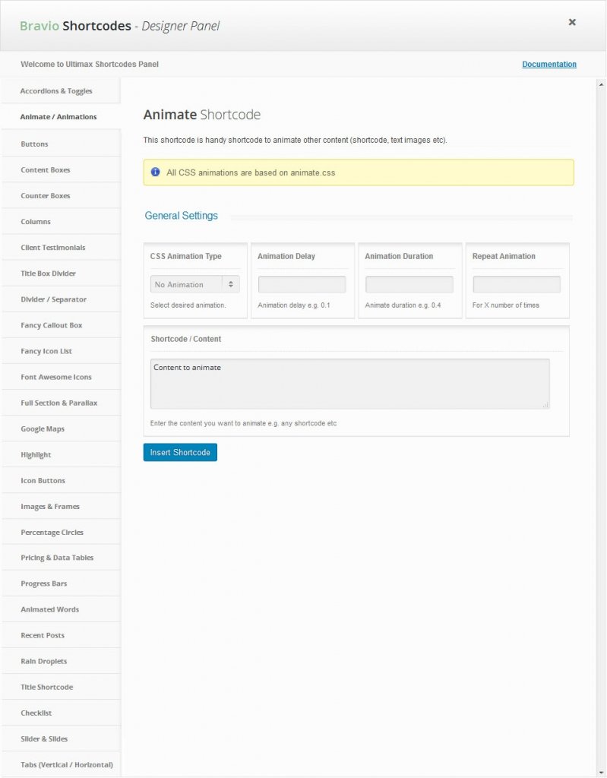607x778 pixels.
Task: Click into the Animation Duration field
Action: [x=409, y=284]
